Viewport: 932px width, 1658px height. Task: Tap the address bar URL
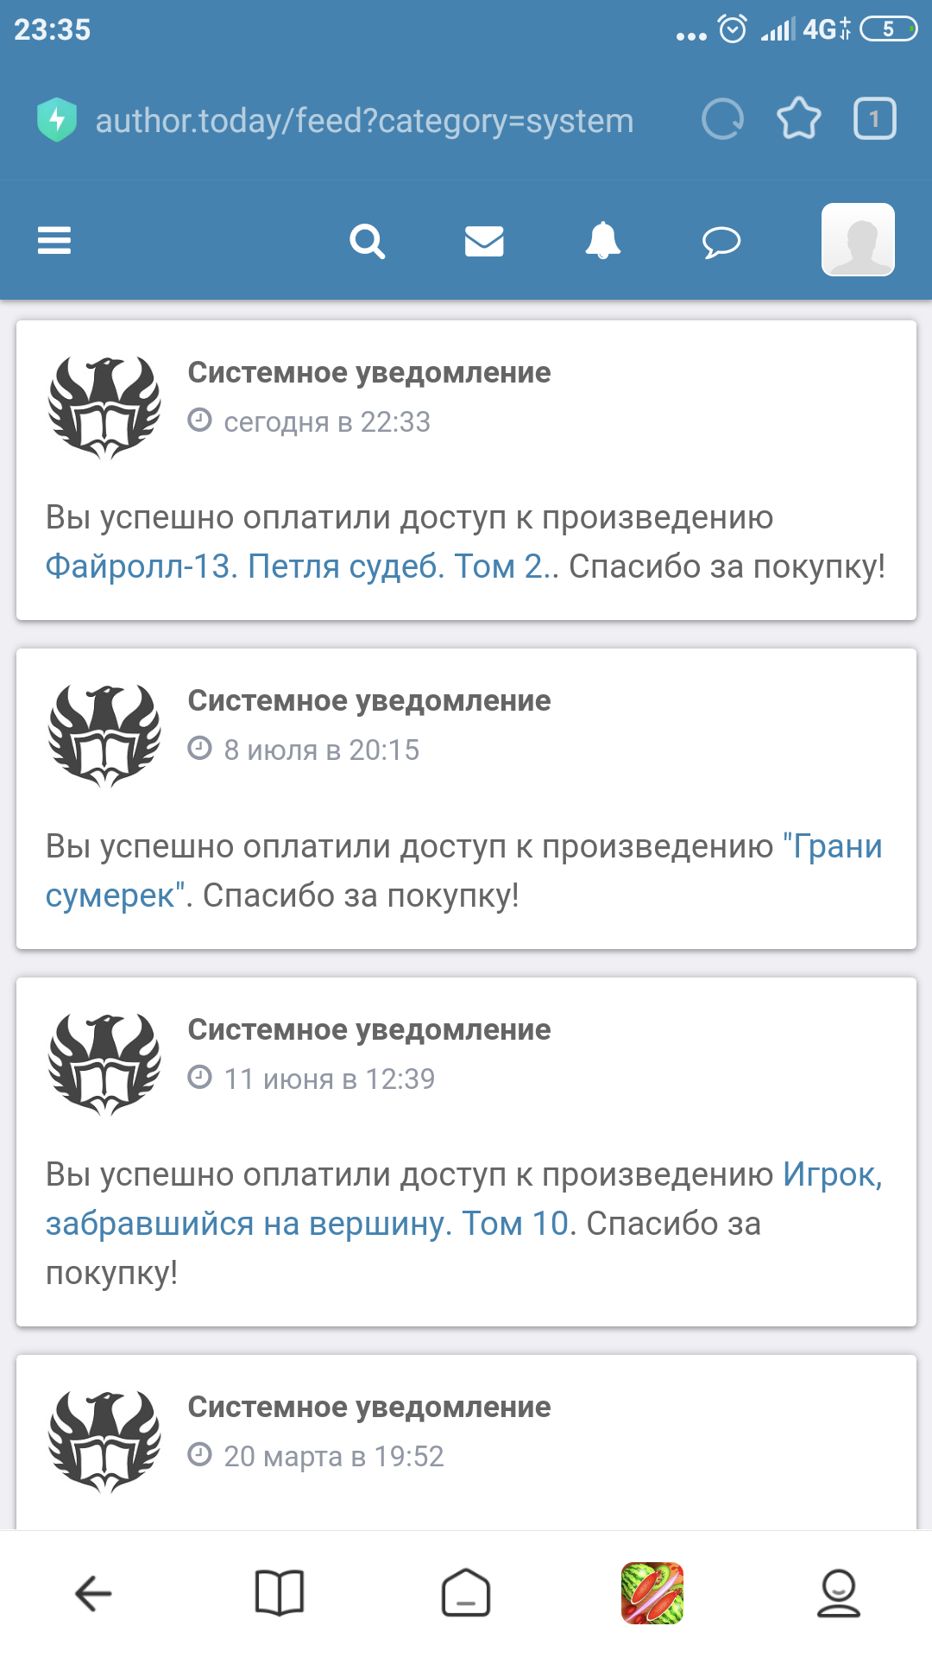[364, 121]
